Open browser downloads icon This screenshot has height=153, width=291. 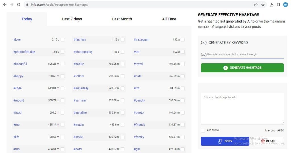[271, 5]
